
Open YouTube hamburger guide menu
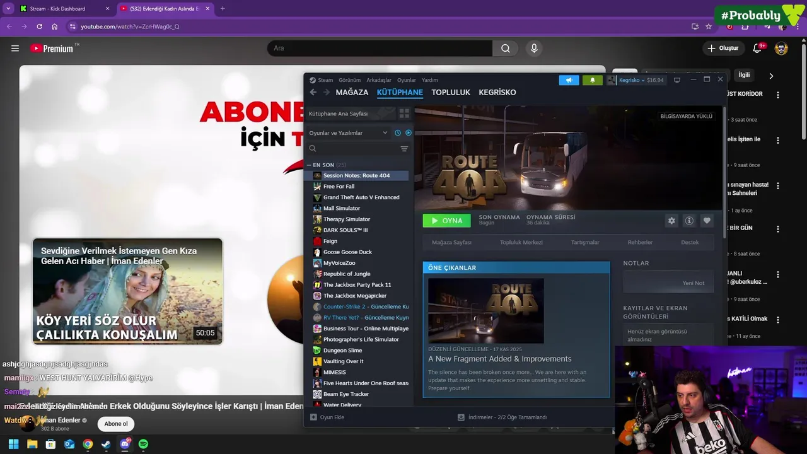(15, 48)
